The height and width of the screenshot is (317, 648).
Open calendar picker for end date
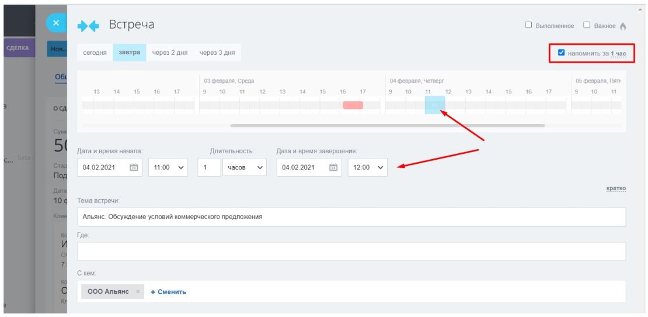click(x=333, y=168)
